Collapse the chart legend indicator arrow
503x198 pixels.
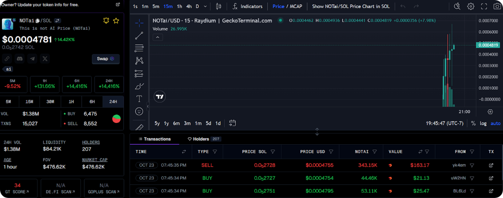coord(158,37)
